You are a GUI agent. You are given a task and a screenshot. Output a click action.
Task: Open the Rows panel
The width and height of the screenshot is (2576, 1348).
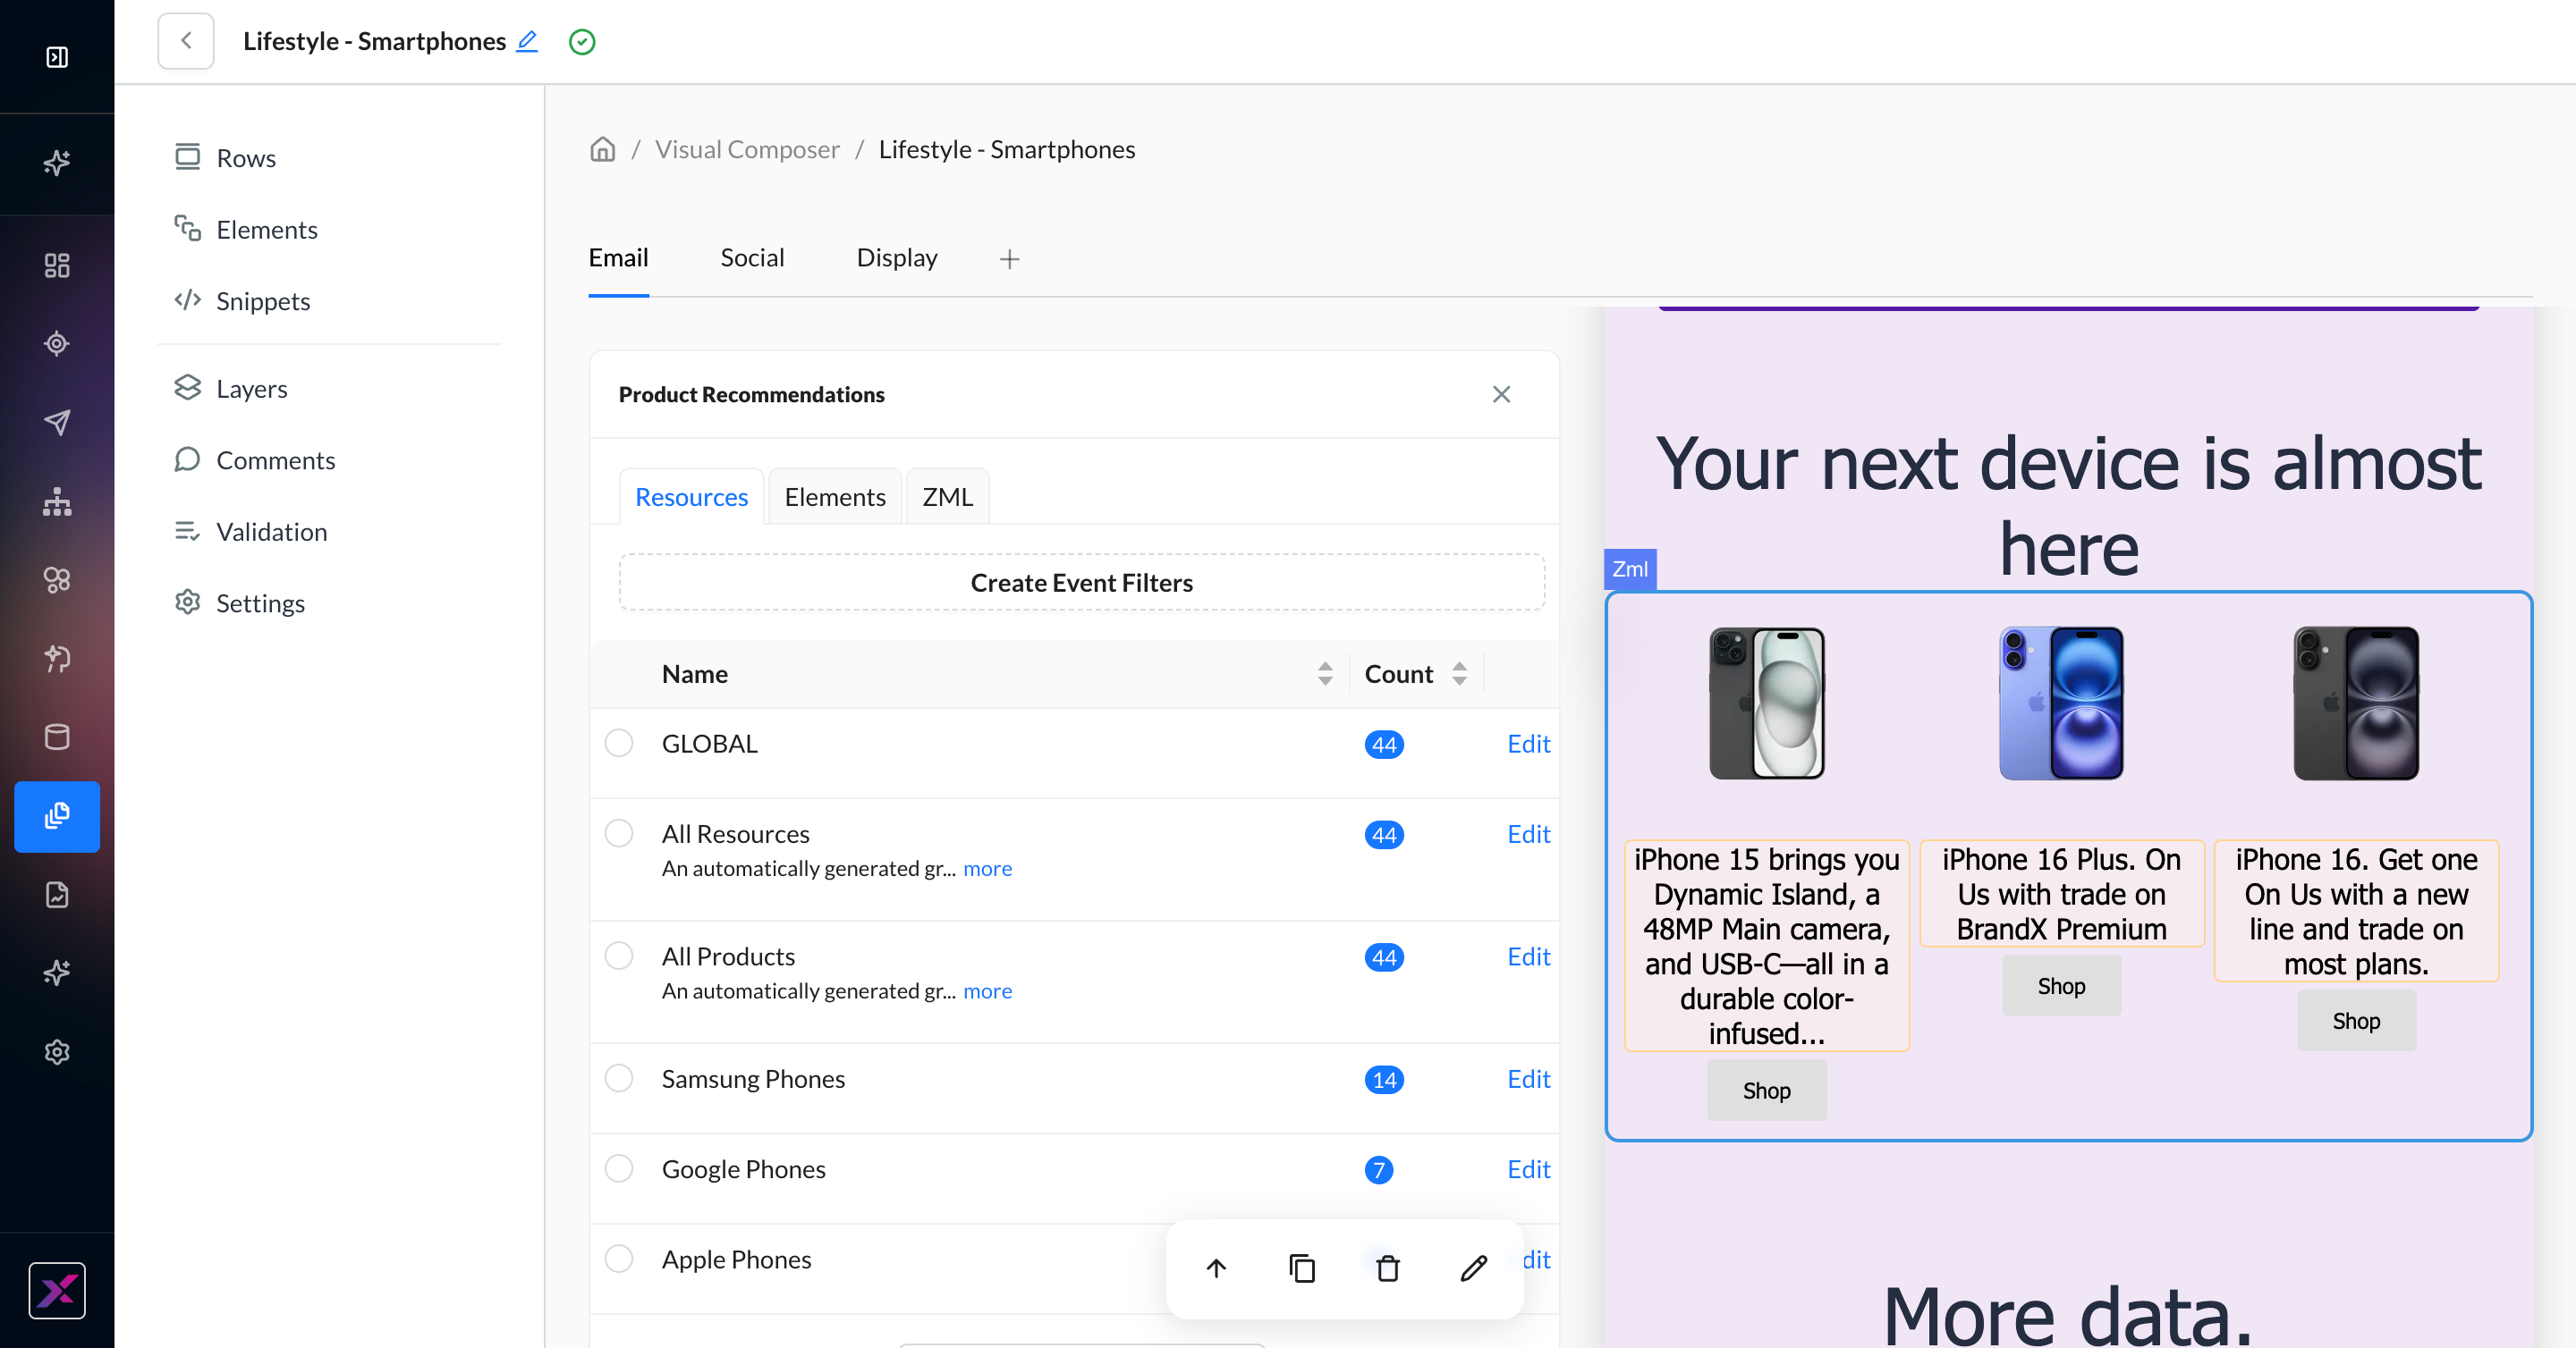pyautogui.click(x=225, y=158)
